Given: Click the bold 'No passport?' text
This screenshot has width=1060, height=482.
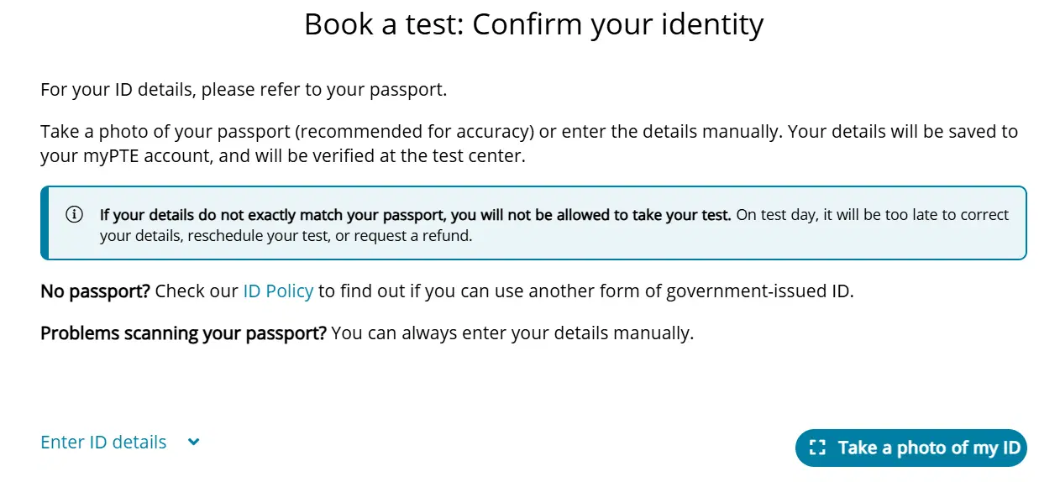Looking at the screenshot, I should [x=95, y=291].
